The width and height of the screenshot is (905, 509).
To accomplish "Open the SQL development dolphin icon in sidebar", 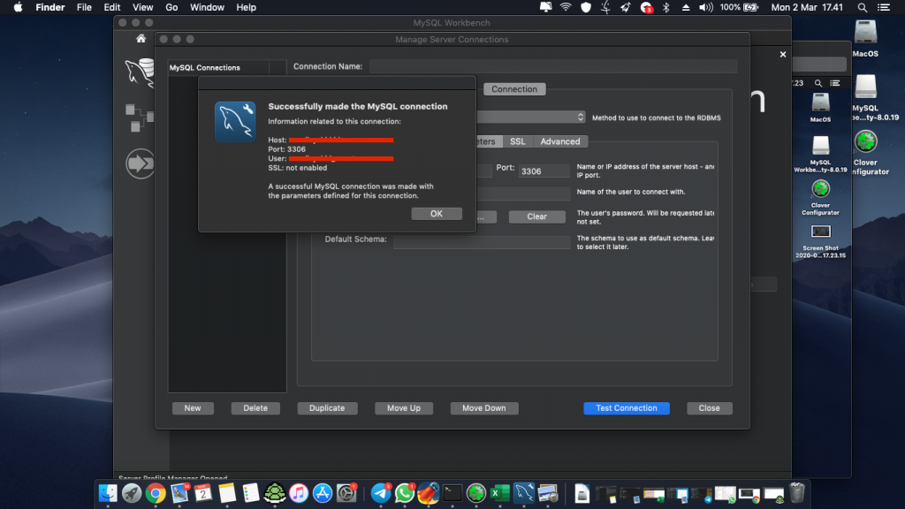I will (x=140, y=73).
